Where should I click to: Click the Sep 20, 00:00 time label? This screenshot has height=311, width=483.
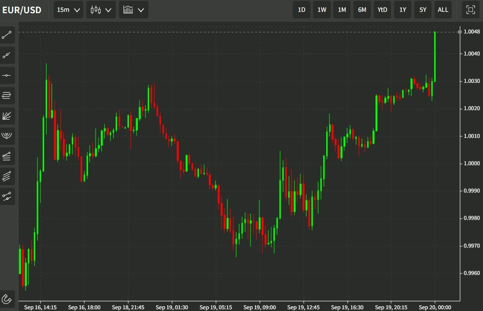(x=435, y=307)
